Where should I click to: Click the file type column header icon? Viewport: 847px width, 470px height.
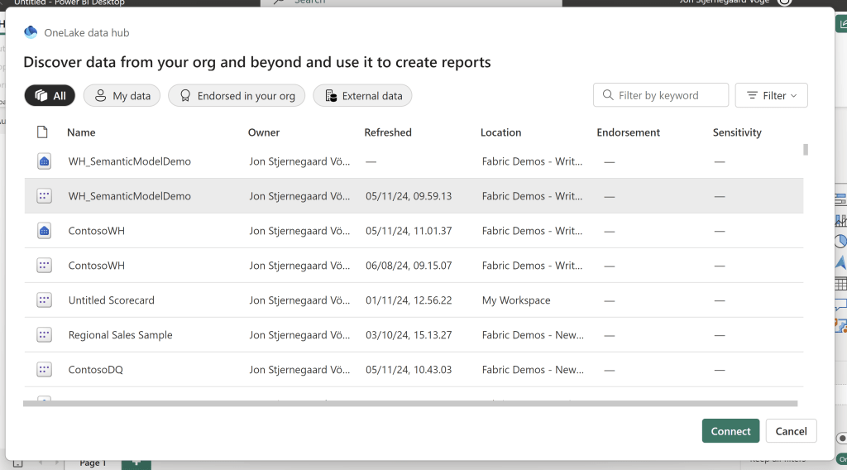[43, 132]
